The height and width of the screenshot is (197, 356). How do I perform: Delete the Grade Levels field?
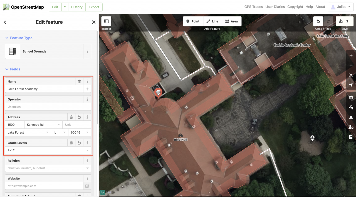click(x=71, y=143)
